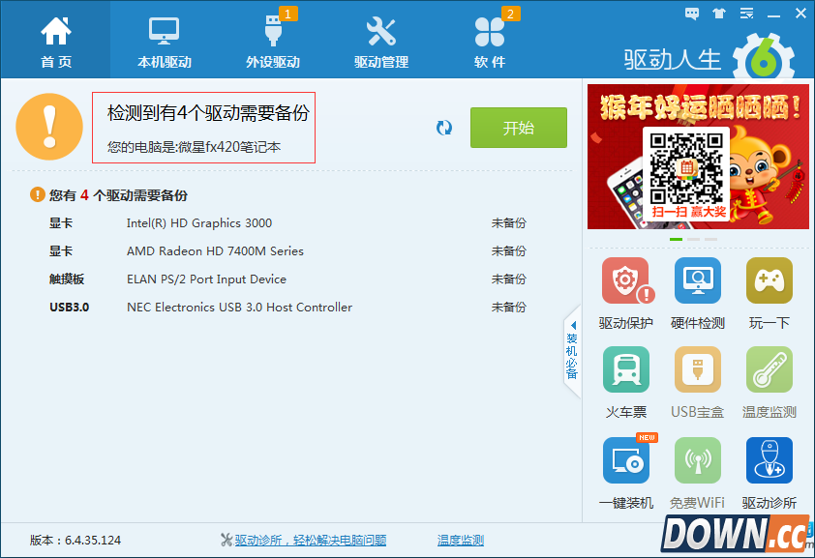Open the 玩一下 game controller icon
This screenshot has width=815, height=558.
(769, 280)
